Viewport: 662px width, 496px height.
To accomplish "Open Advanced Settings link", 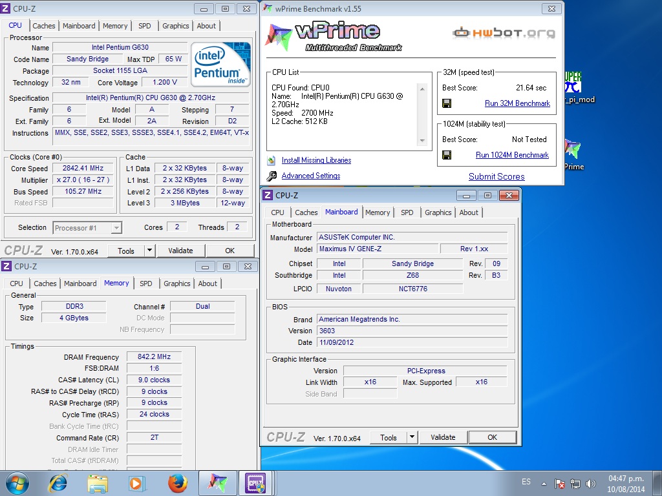I will point(311,176).
